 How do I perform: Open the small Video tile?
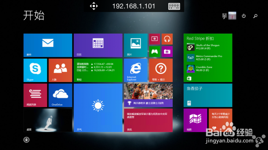(155, 39)
